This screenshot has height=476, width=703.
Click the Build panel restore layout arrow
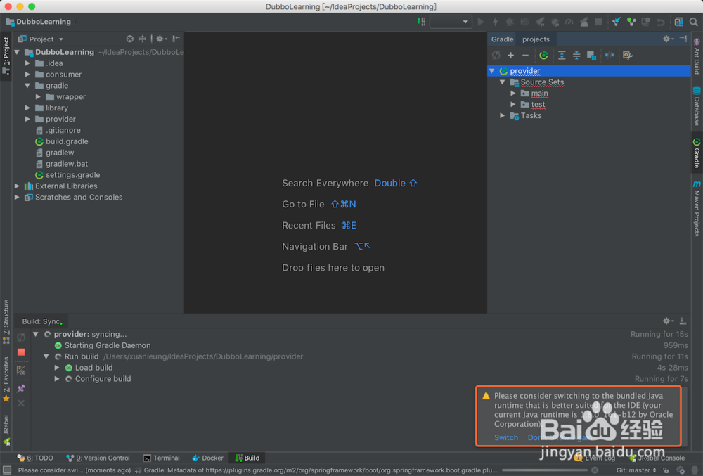(x=683, y=321)
